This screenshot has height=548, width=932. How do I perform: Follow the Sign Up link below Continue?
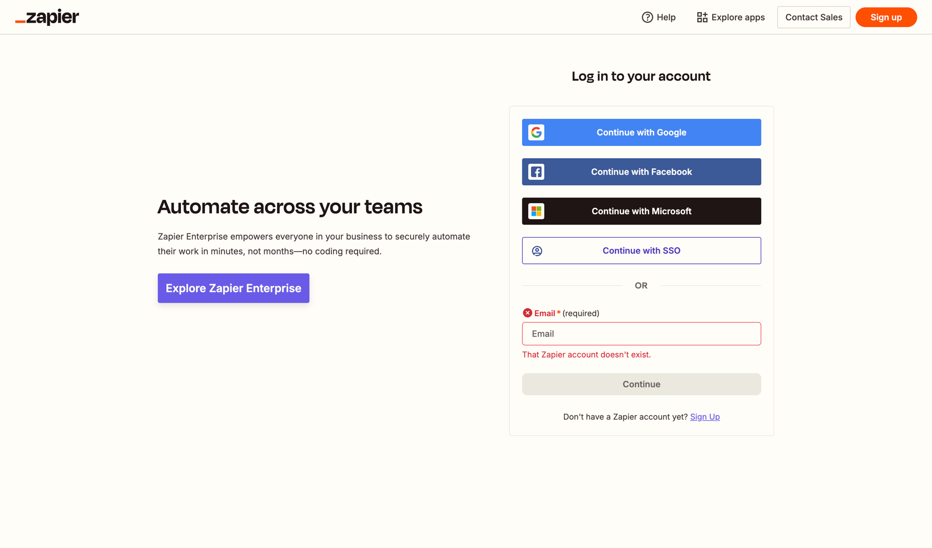705,417
